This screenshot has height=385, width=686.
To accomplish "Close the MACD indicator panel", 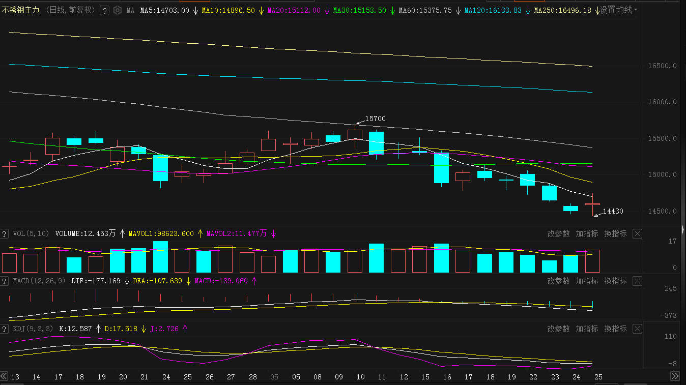I will pyautogui.click(x=637, y=281).
